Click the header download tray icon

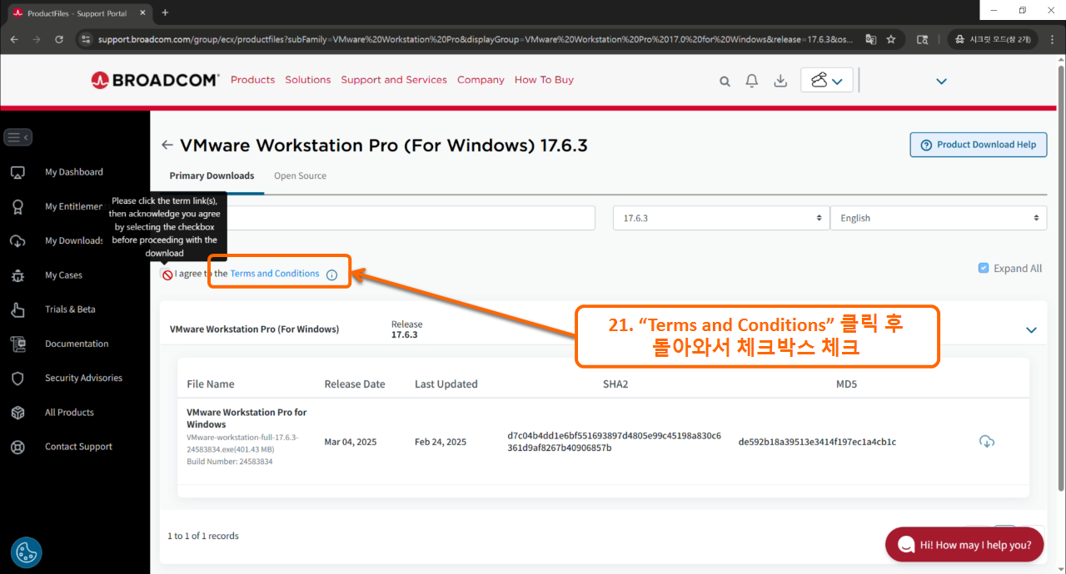point(780,81)
